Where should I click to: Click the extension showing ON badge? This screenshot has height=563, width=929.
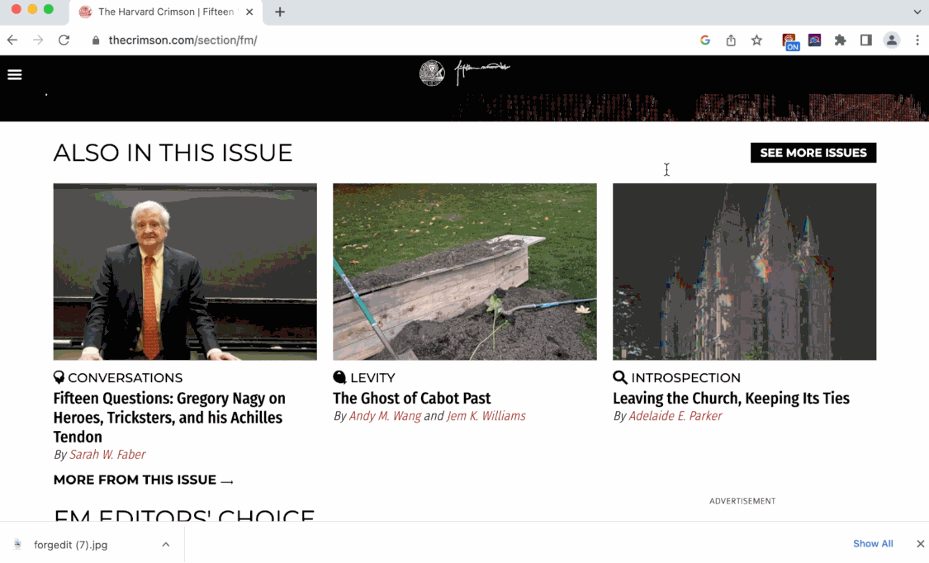coord(789,40)
